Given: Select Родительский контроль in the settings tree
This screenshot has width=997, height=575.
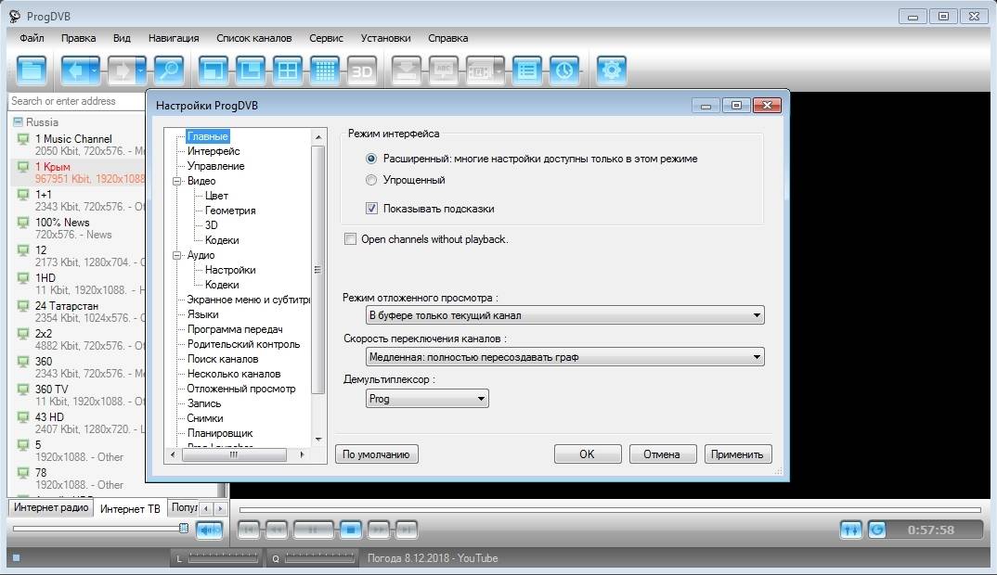Looking at the screenshot, I should click(x=243, y=344).
